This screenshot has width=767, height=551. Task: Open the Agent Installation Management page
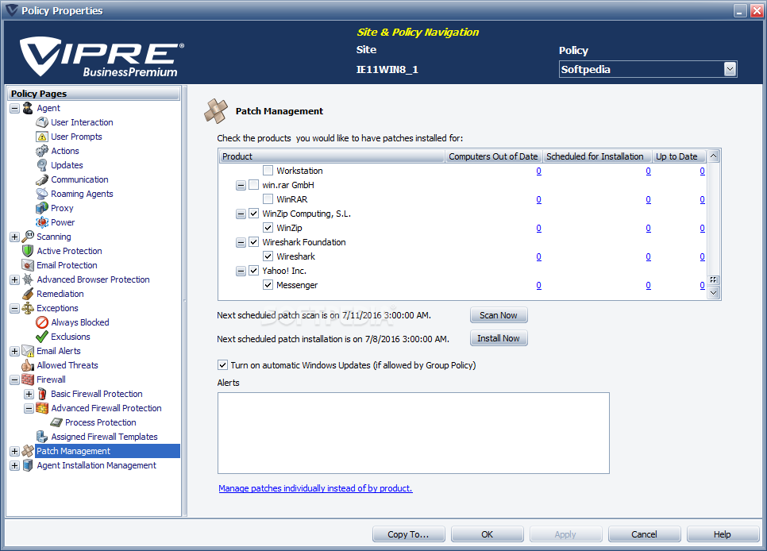point(96,465)
